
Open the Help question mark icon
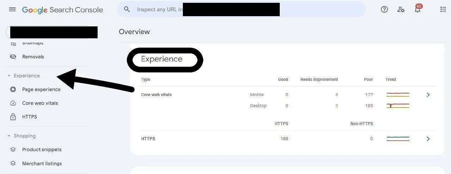coord(384,9)
